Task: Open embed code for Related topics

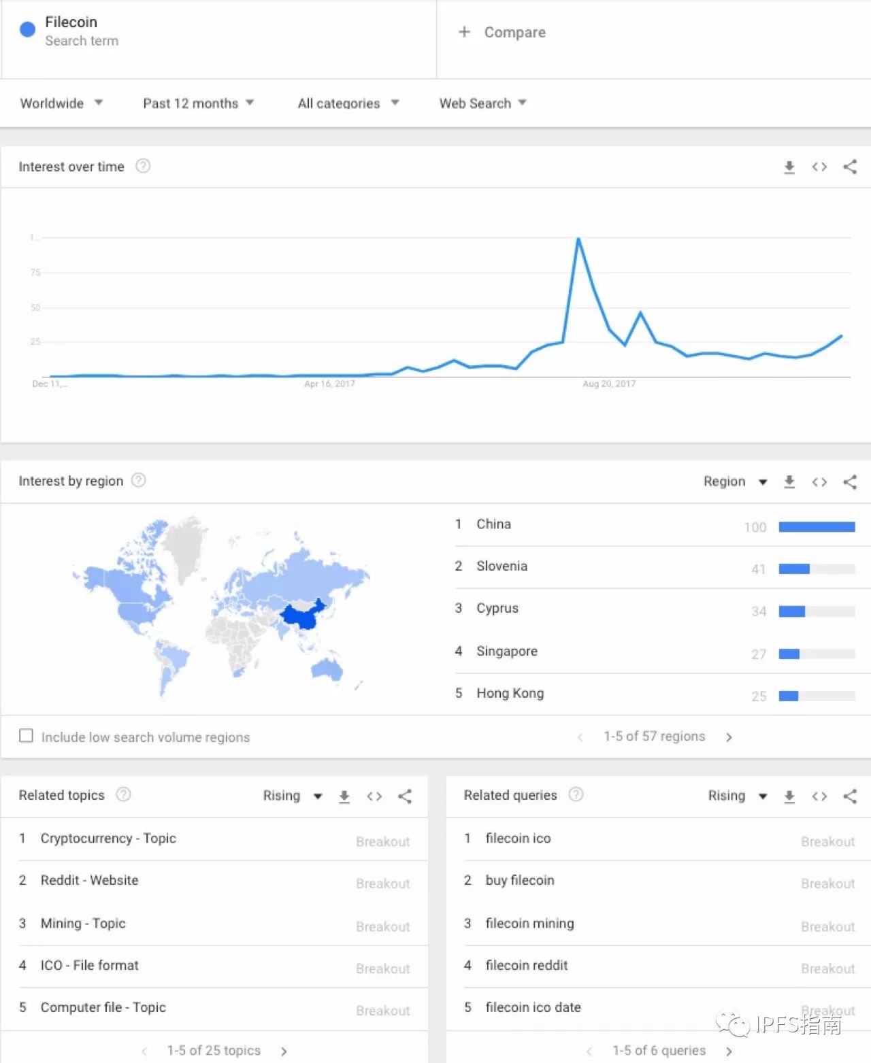Action: (x=374, y=796)
